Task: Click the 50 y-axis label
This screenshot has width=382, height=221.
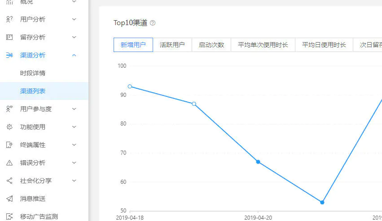Action: [x=123, y=211]
